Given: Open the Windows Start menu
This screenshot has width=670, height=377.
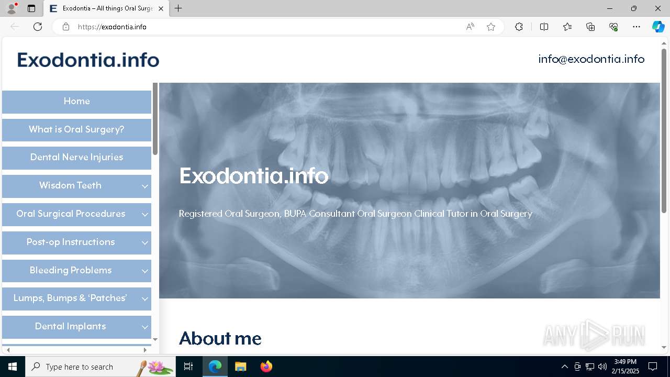Looking at the screenshot, I should [x=13, y=367].
